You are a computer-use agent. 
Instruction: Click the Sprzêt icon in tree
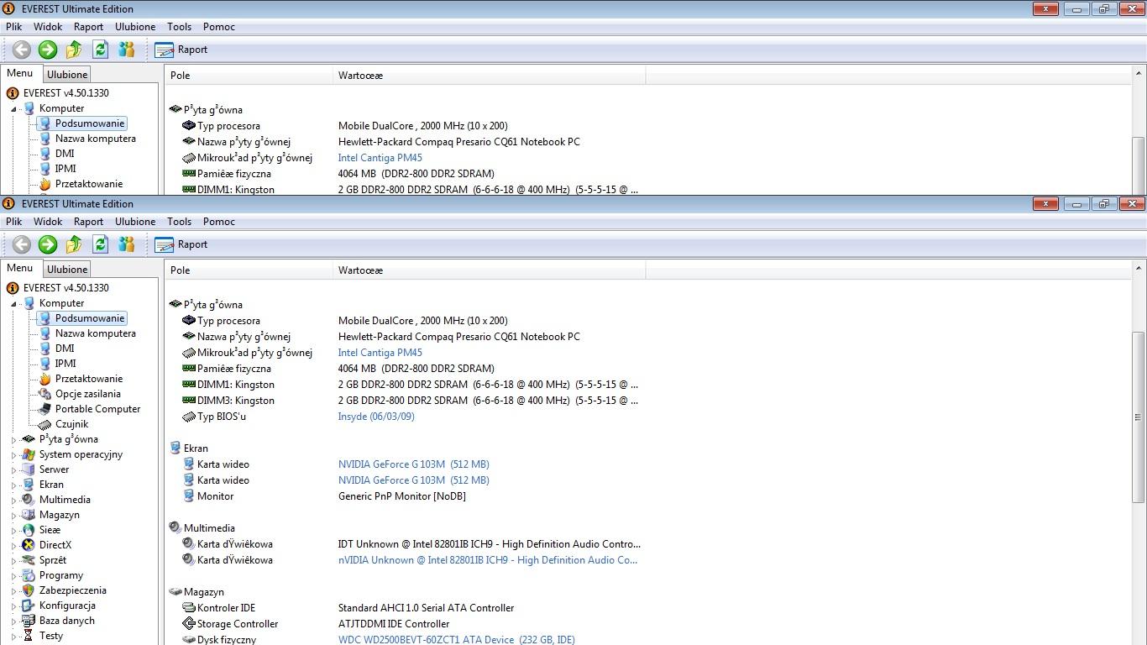29,560
